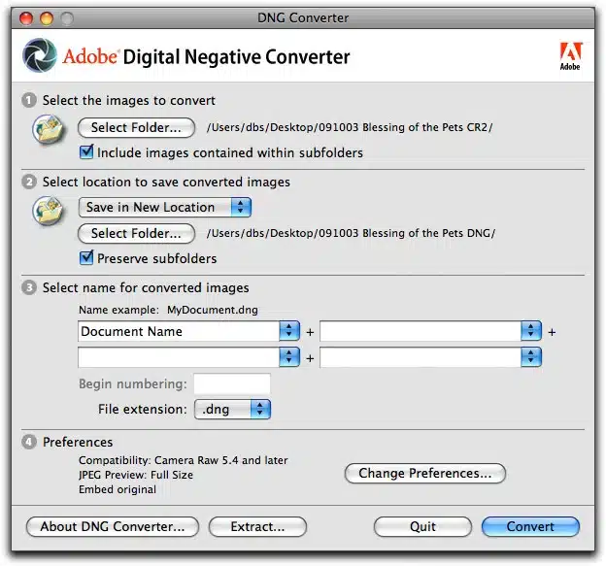Image resolution: width=606 pixels, height=566 pixels.
Task: Click Change Preferences button
Action: pos(425,473)
